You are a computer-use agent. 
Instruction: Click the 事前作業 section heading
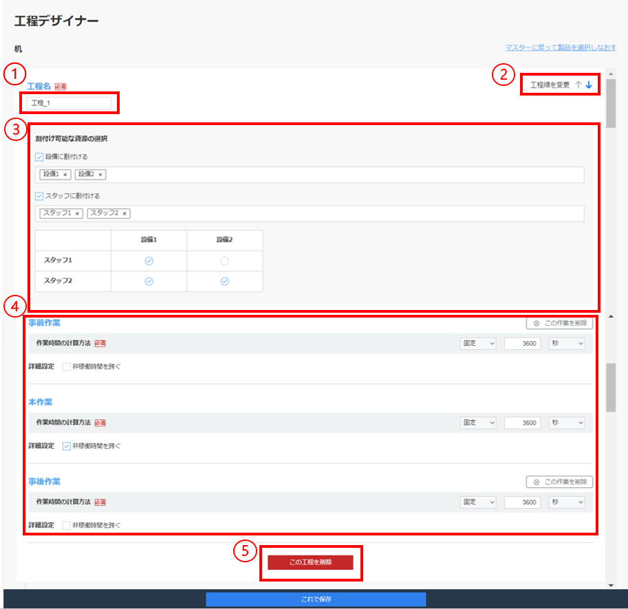point(44,323)
